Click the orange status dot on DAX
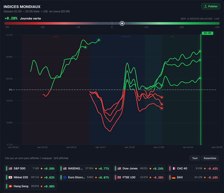Viewport: 224px width, 193px height. point(205,177)
